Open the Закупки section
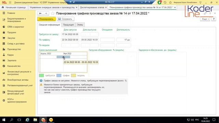 pyautogui.click(x=11, y=38)
